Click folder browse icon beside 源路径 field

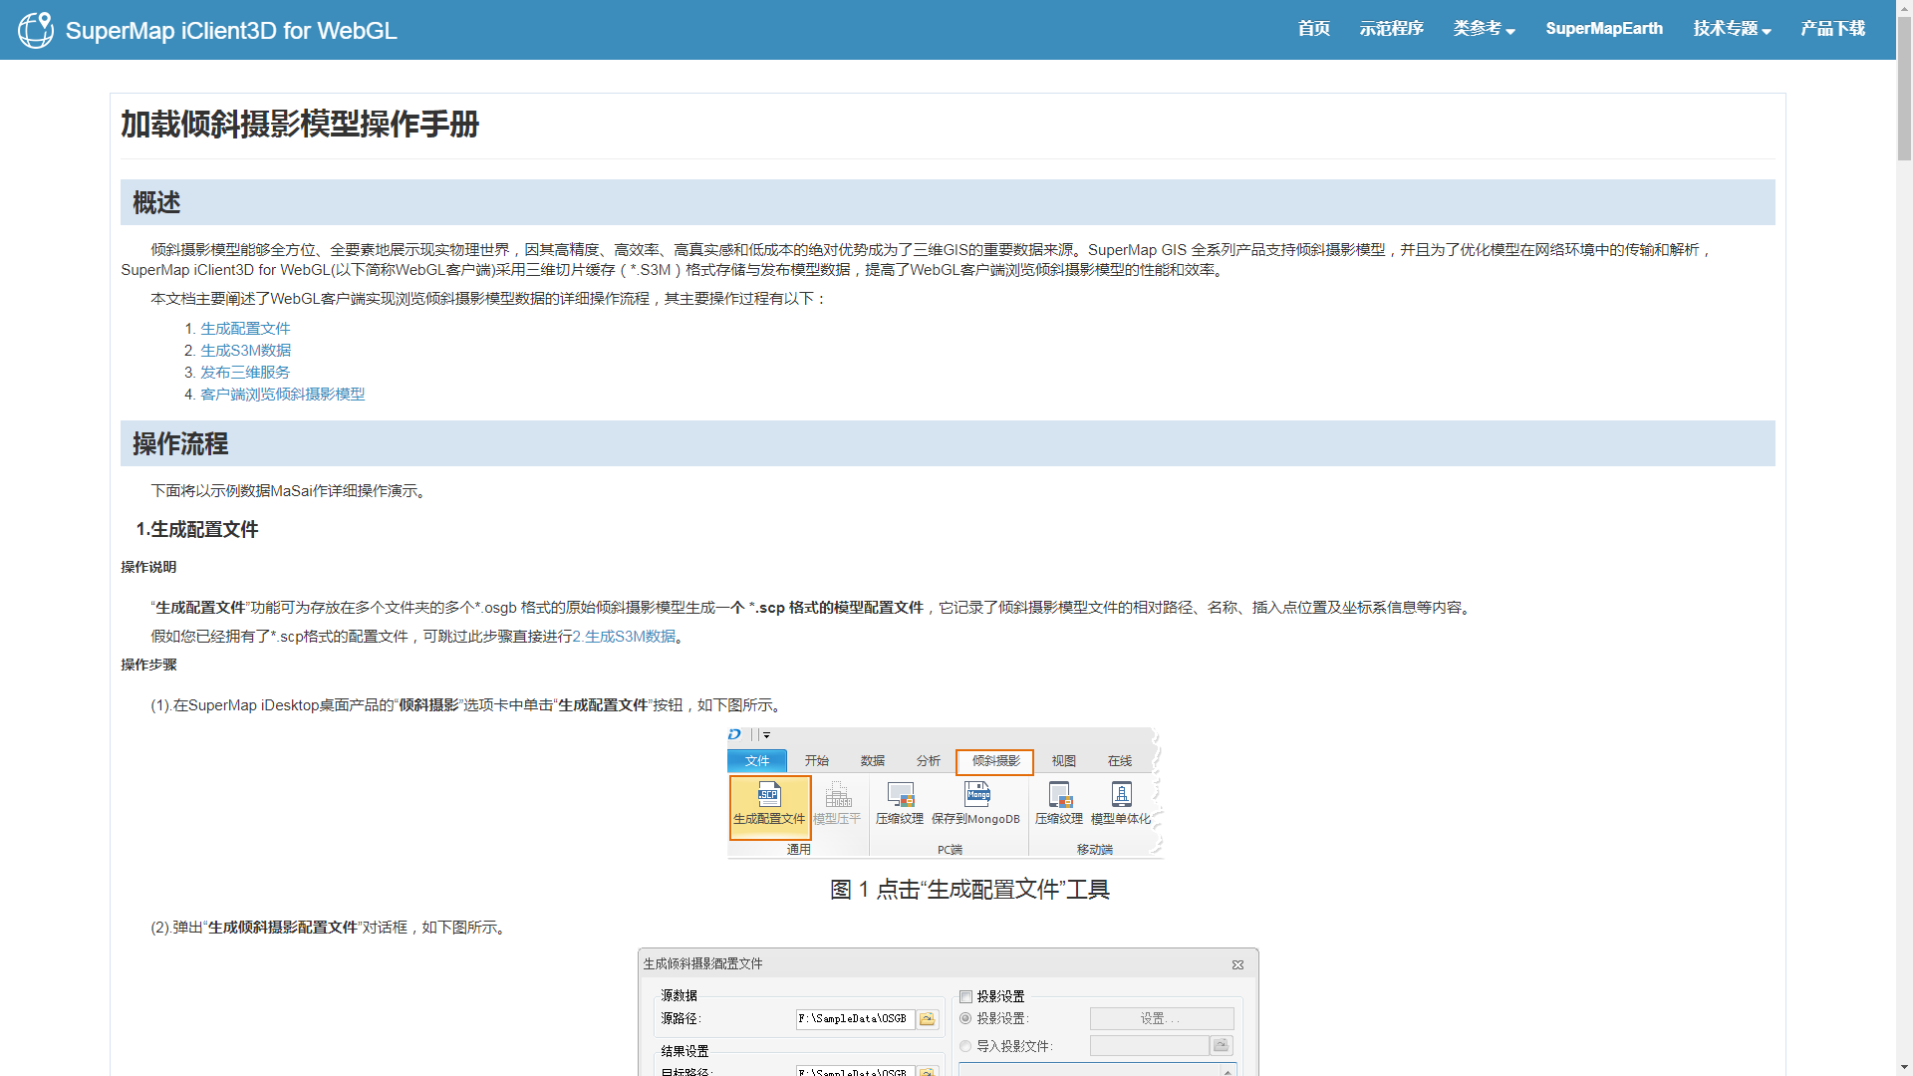tap(928, 1018)
